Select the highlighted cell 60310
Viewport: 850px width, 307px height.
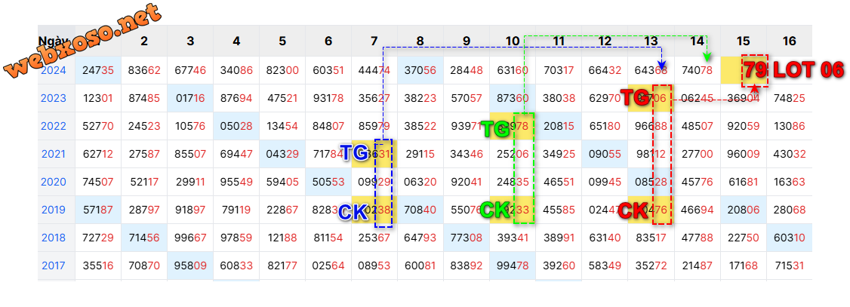[x=789, y=238]
